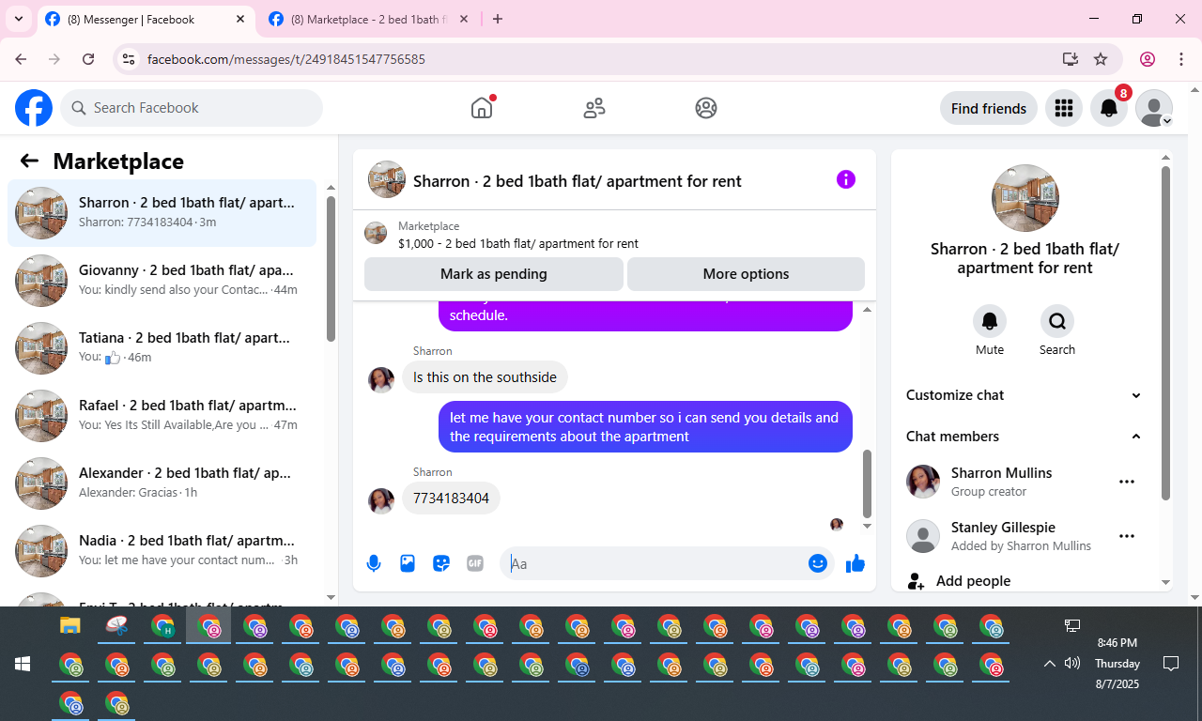Open options for Sharron Mullins member
Viewport: 1202px width, 721px height.
pos(1127,482)
